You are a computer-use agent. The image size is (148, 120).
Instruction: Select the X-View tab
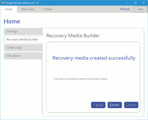click(47, 9)
